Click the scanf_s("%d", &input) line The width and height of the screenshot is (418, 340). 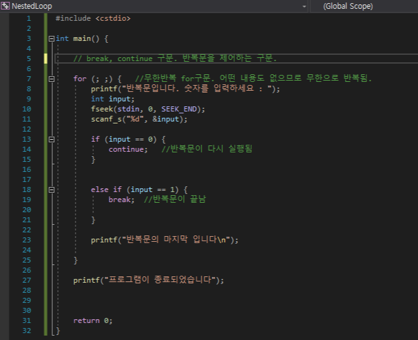[139, 119]
